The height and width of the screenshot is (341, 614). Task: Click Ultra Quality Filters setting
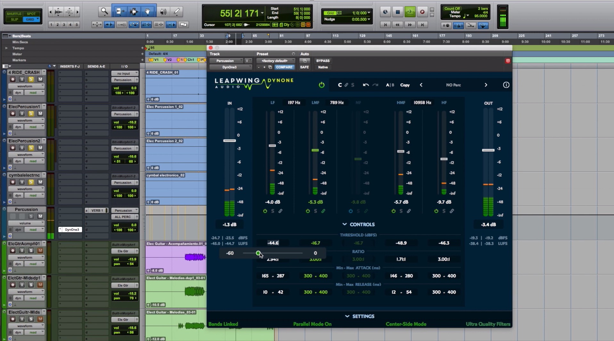point(488,324)
